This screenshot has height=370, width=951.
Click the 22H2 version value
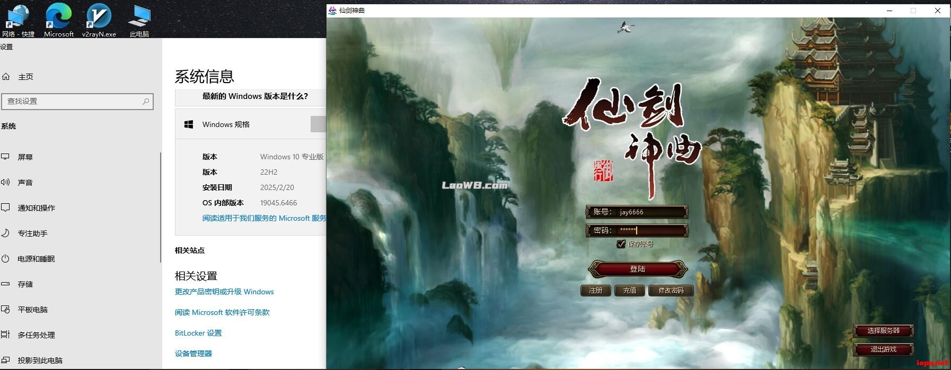click(x=269, y=172)
